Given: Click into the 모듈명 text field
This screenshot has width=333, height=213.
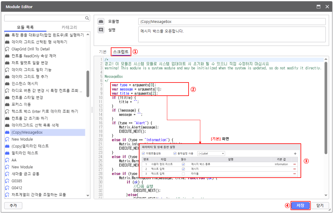Looking at the screenshot, I should 232,22.
